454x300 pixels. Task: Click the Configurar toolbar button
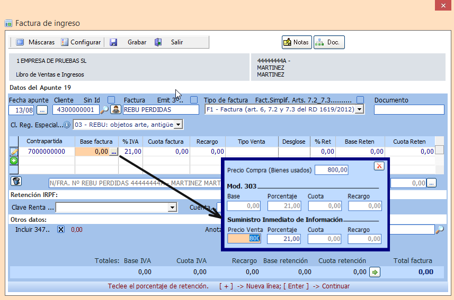[81, 42]
